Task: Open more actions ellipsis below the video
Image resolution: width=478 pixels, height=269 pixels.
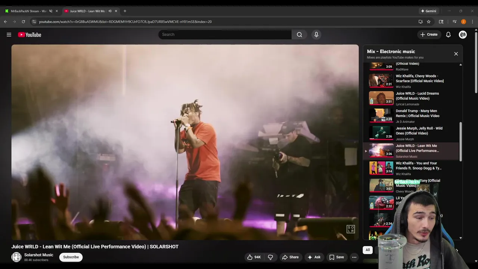Action: point(354,257)
